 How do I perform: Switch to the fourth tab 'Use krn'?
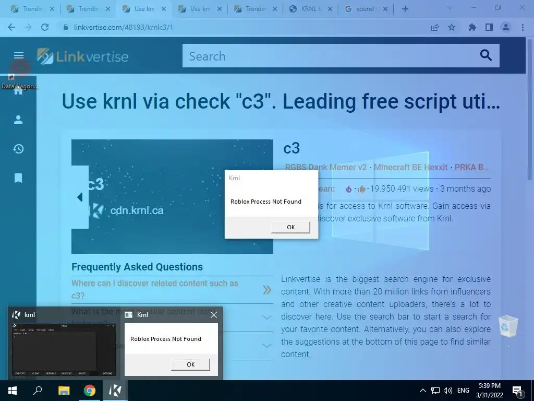click(x=200, y=9)
